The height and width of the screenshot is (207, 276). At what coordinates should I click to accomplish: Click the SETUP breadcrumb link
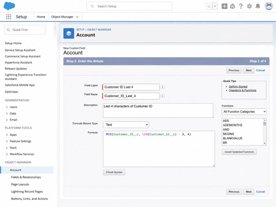click(80, 30)
